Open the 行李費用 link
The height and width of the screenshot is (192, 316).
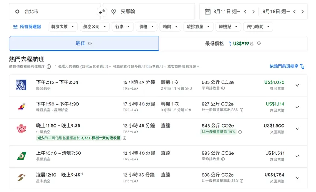click(x=155, y=67)
